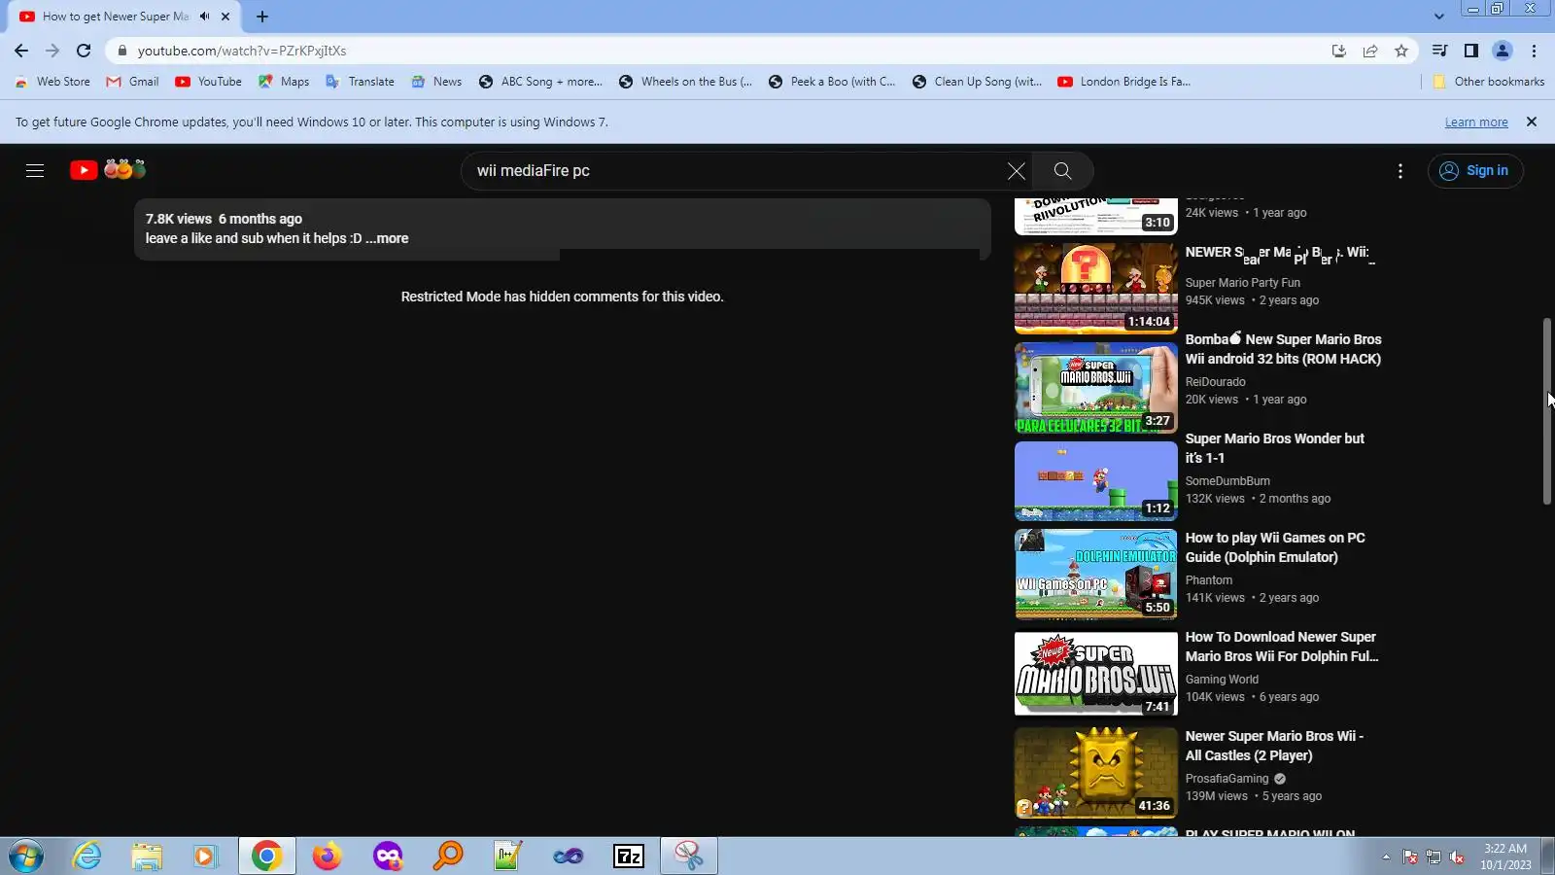Open Wheels on the Bus bookmark

pyautogui.click(x=685, y=82)
